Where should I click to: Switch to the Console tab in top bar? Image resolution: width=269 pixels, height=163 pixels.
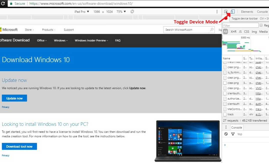262,12
